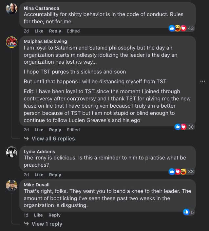
Task: View reactions on Nina Castaneda's comment
Action: [x=181, y=28]
